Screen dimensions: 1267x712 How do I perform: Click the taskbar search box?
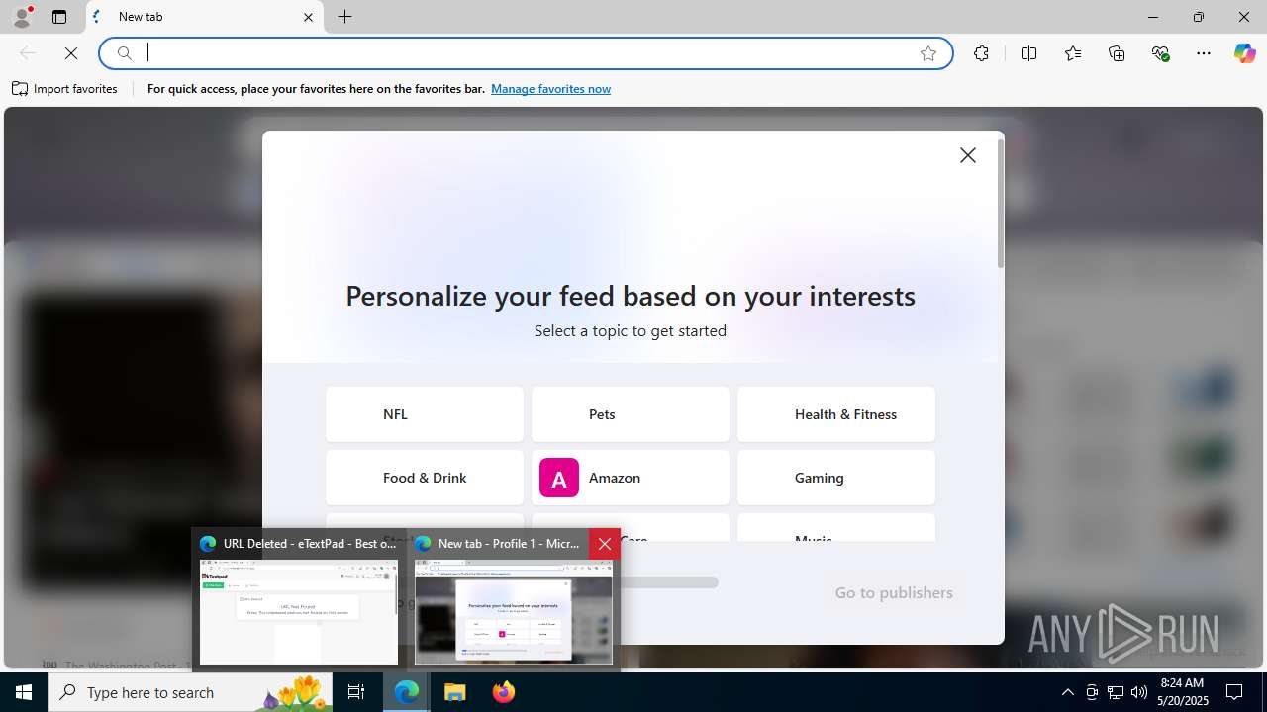tap(191, 692)
